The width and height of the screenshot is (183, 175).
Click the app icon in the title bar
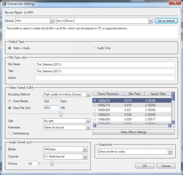(4, 4)
